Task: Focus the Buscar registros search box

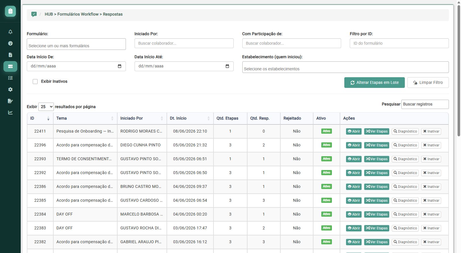Action: point(425,104)
